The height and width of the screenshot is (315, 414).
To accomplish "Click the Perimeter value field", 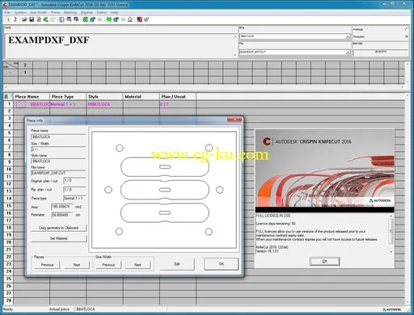I will click(62, 215).
